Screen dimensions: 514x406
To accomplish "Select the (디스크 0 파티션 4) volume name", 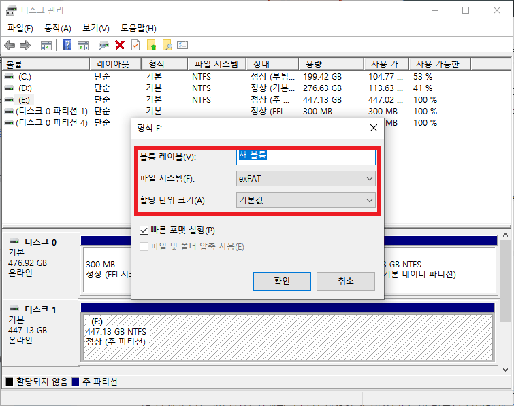I will (x=52, y=123).
